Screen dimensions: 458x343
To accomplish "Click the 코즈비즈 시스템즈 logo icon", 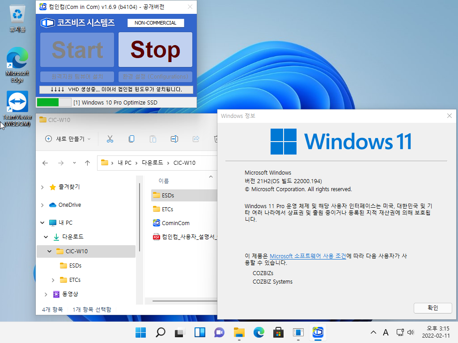I will pos(47,23).
